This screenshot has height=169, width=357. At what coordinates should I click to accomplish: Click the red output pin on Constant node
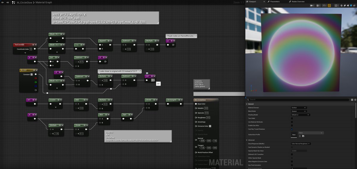[x=36, y=78]
